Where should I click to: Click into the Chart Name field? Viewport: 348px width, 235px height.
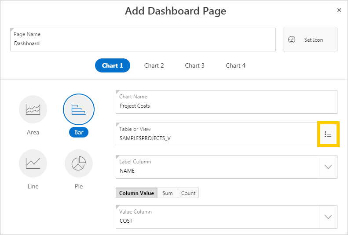[227, 102]
